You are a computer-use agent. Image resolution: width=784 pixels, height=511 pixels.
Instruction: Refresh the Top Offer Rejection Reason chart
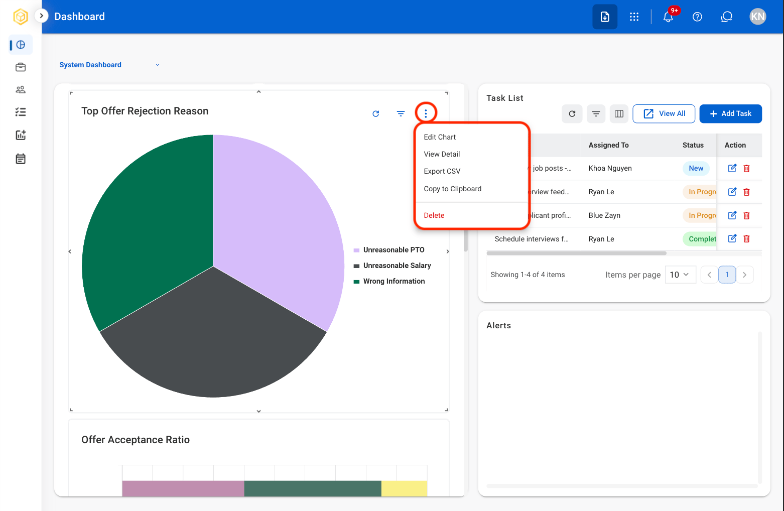point(376,114)
